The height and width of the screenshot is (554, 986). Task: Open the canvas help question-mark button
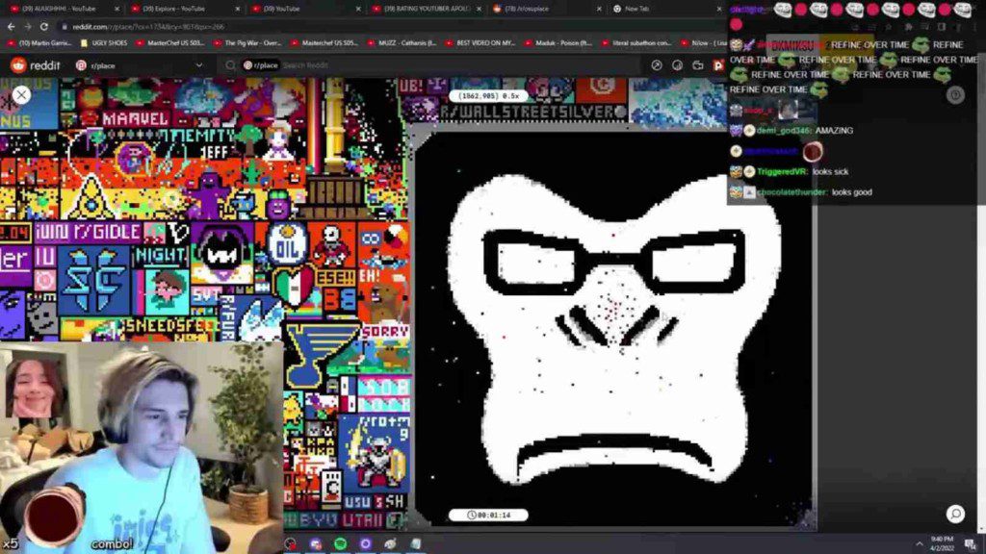click(955, 95)
